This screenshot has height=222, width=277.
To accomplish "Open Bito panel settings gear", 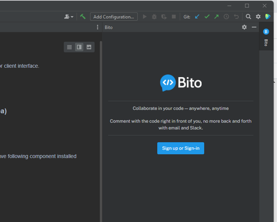I will click(244, 27).
